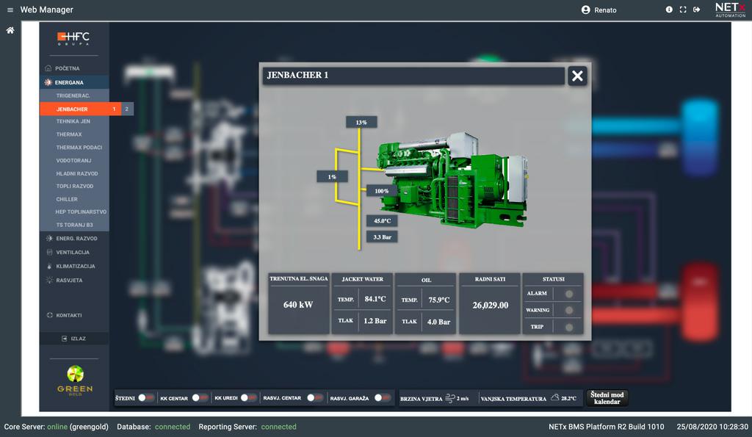Click the wind speed icon in the bottom bar
The image size is (752, 437).
(x=450, y=398)
